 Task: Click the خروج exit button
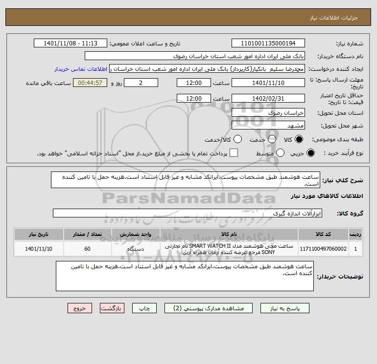click(80, 308)
